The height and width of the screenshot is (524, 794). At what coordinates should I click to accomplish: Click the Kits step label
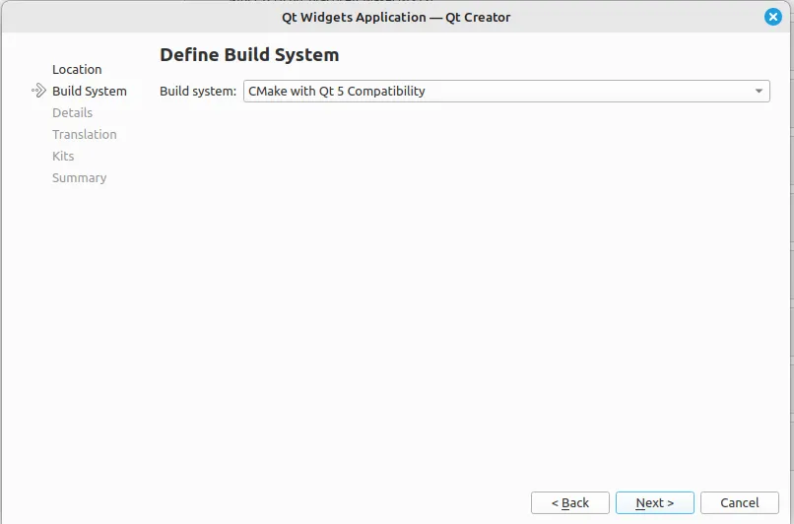pos(63,157)
